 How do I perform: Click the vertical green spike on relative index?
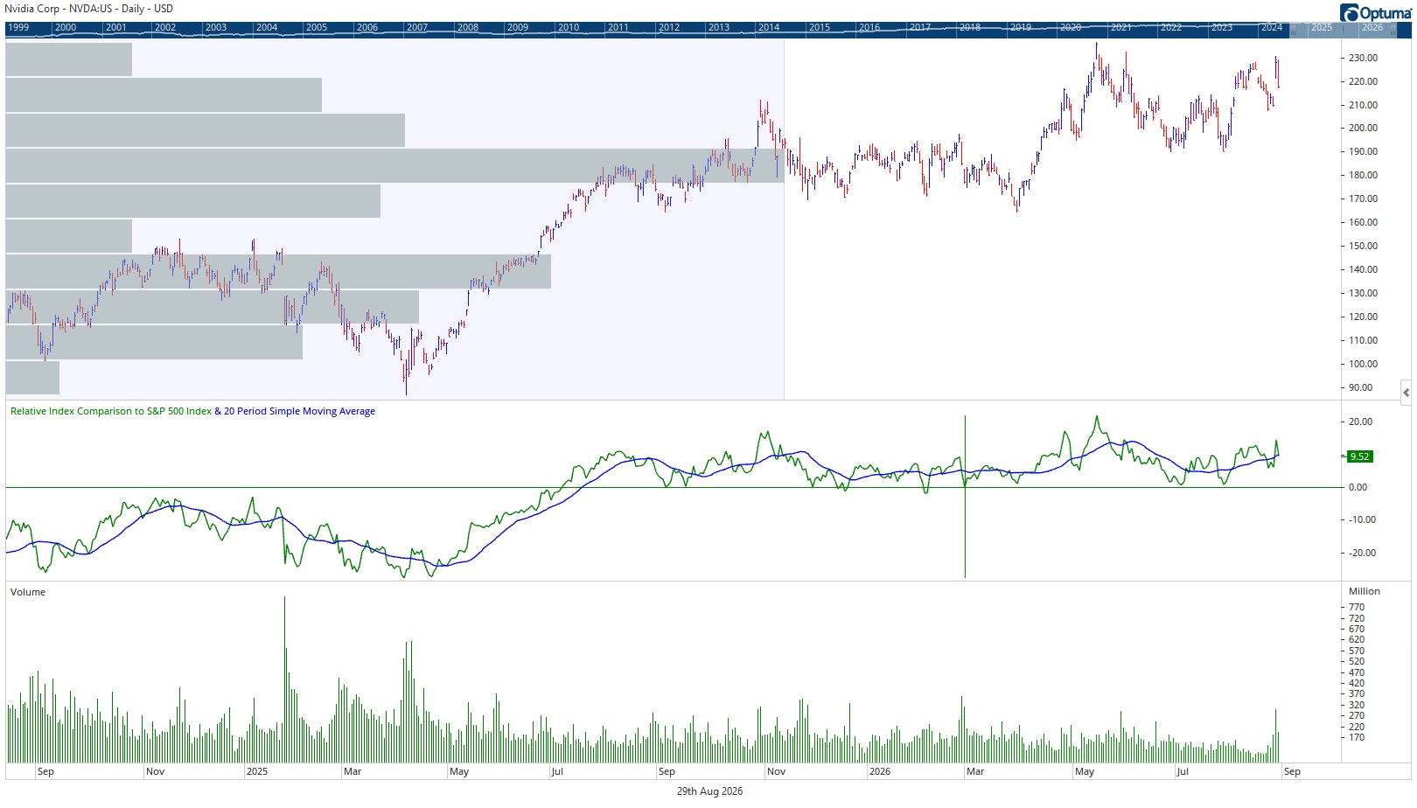click(965, 496)
